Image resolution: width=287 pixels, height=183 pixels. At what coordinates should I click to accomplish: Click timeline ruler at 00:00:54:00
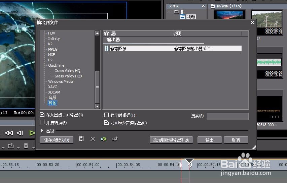[88, 165]
